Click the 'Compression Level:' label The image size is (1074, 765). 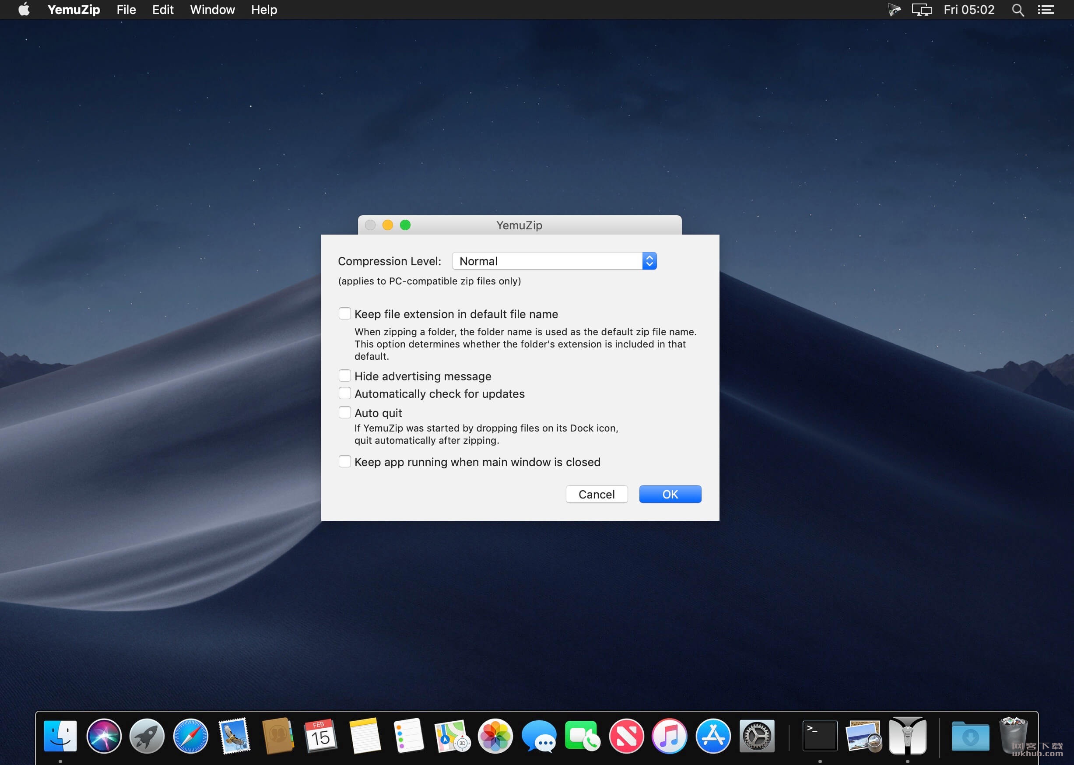click(390, 261)
